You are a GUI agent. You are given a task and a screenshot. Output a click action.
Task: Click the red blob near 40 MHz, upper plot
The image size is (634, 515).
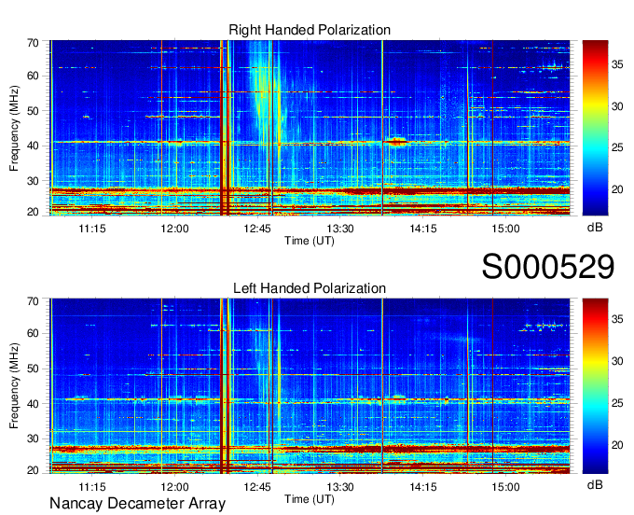point(396,142)
